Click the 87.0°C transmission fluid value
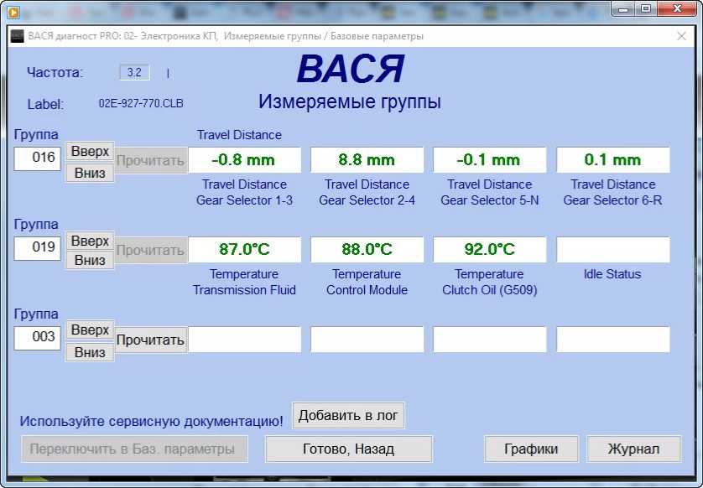This screenshot has width=703, height=488. (244, 250)
